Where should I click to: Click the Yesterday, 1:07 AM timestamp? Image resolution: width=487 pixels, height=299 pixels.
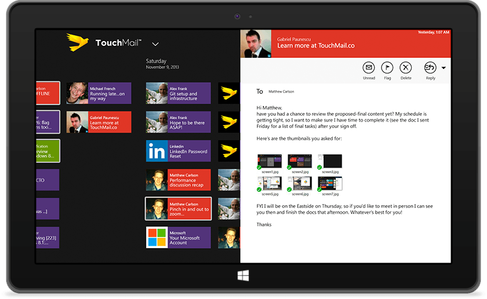pyautogui.click(x=433, y=32)
